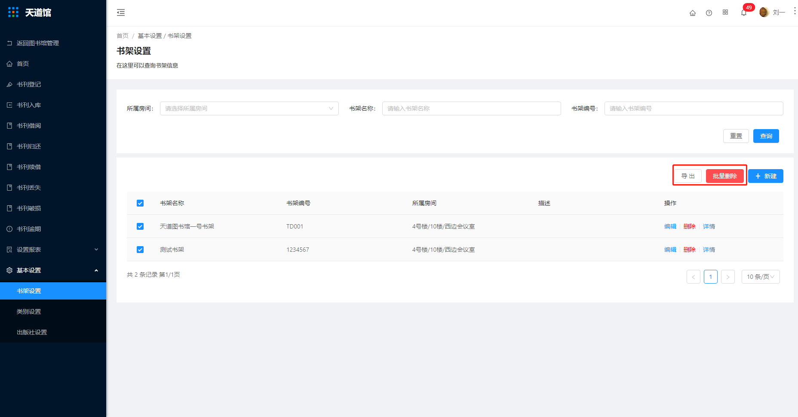The width and height of the screenshot is (798, 417).
Task: Uncheck the 天道图书馆一号书架 row checkbox
Action: (140, 226)
